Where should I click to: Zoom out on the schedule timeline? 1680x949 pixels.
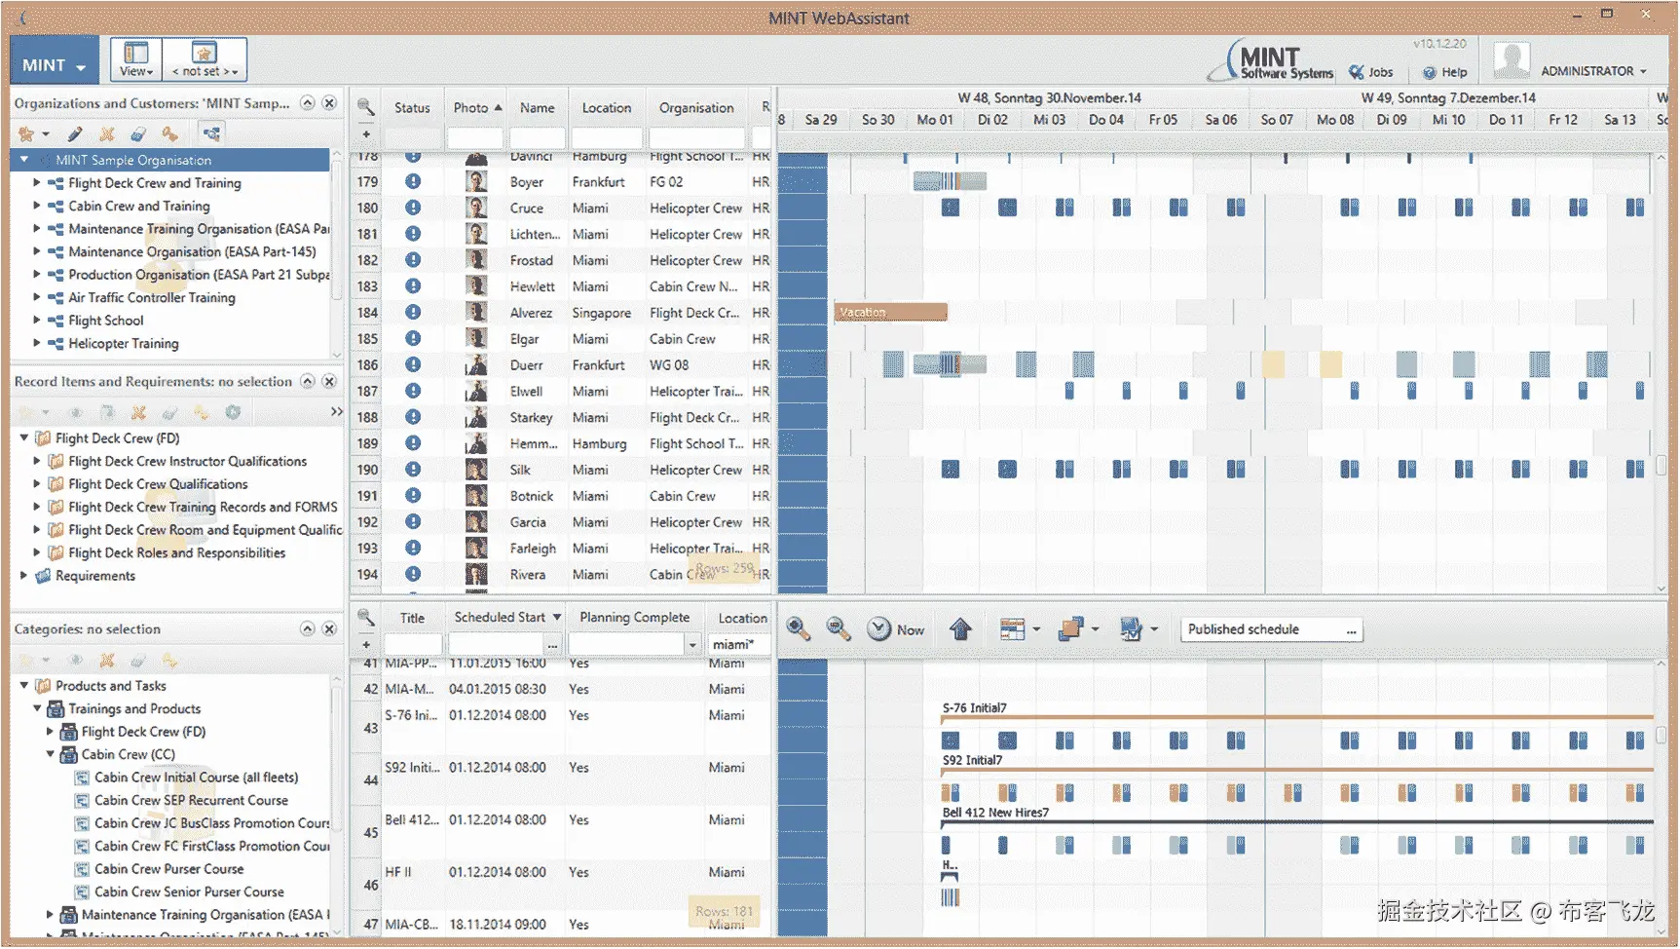(839, 629)
